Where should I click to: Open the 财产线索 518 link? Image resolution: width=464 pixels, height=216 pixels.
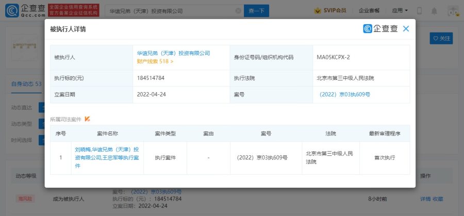pos(155,61)
